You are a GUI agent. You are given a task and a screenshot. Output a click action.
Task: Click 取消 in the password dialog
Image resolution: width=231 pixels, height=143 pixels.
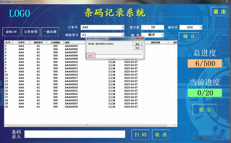(137, 48)
